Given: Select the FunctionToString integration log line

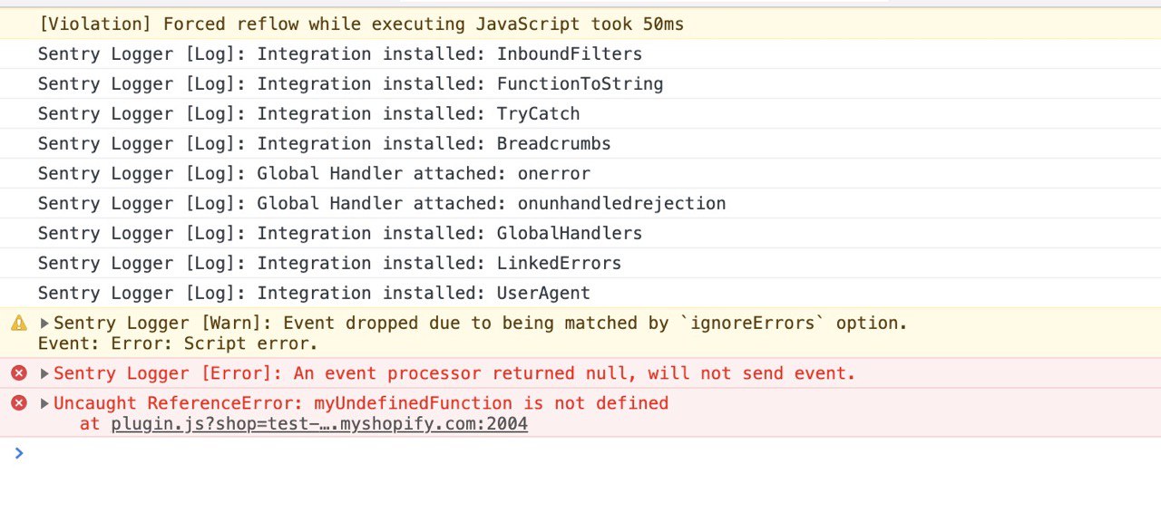Looking at the screenshot, I should pyautogui.click(x=580, y=84).
